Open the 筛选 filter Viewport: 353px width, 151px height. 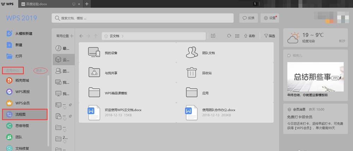[x=269, y=36]
